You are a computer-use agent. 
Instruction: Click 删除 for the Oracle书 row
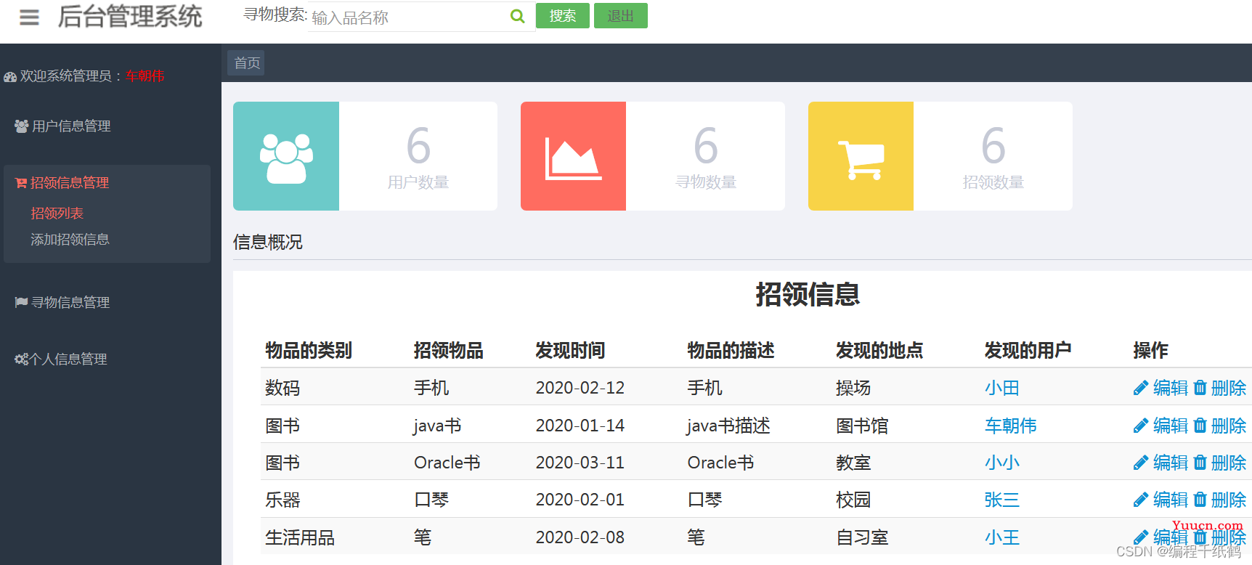(1229, 463)
